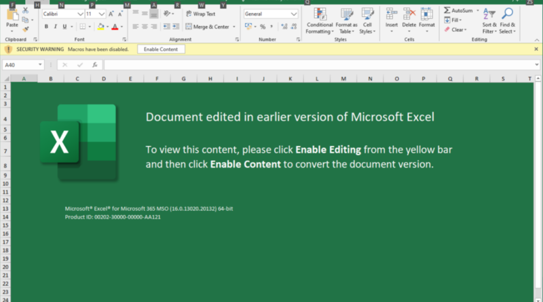Click Align Left icon

136,26
